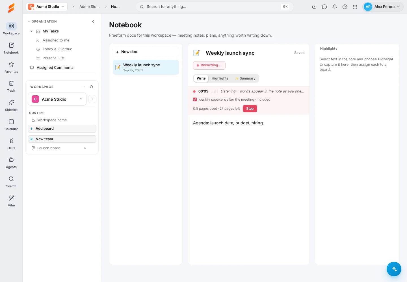This screenshot has height=282, width=407.
Task: Search within the Workspace panel
Action: [92, 87]
